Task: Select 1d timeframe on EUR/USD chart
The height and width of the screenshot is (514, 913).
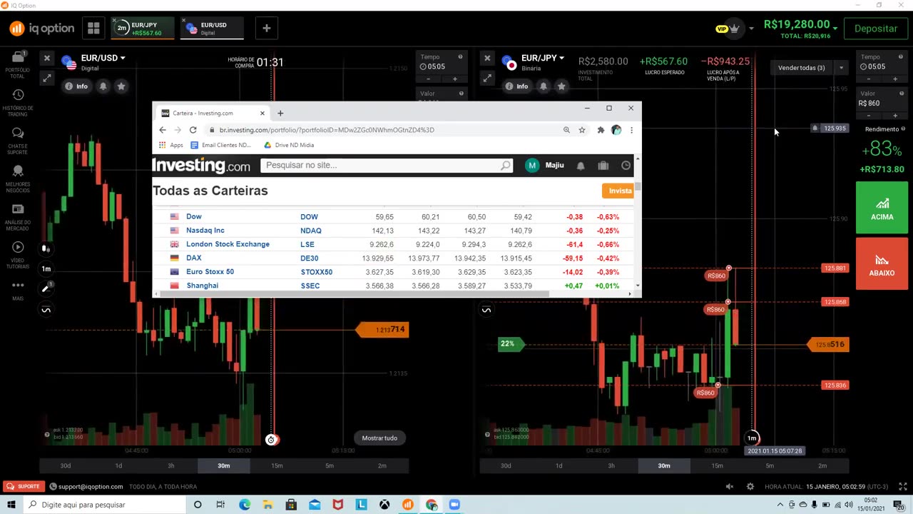Action: (118, 465)
